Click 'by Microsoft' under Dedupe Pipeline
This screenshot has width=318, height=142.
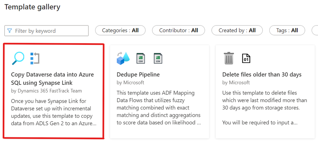[131, 82]
